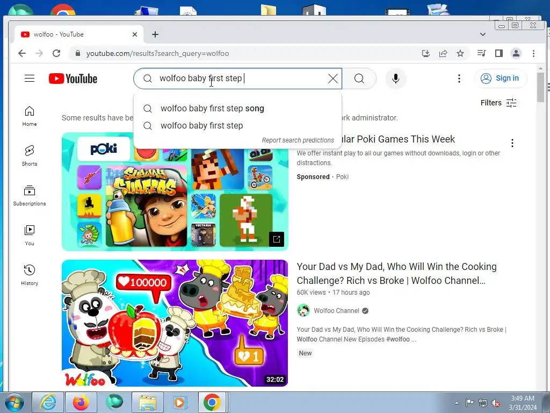Click the external link icon on Poki ad
The image size is (550, 413).
pyautogui.click(x=277, y=239)
